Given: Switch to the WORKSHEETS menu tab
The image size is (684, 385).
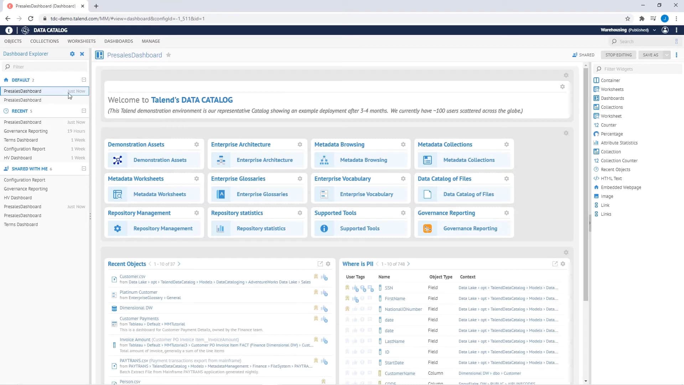Looking at the screenshot, I should coord(81,41).
